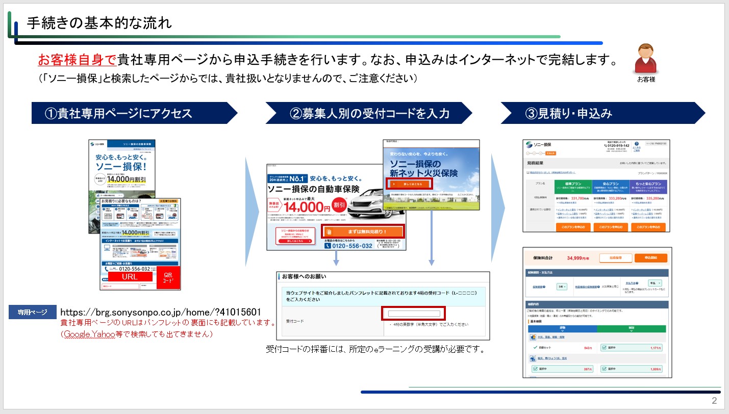Click the よくあるご質問 link
The image size is (729, 414).
[637, 149]
